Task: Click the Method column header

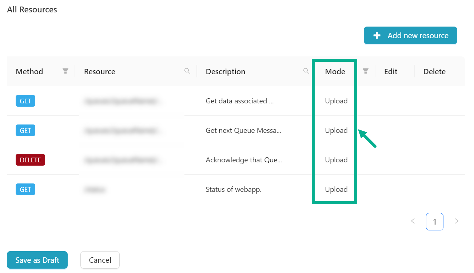Action: tap(29, 72)
